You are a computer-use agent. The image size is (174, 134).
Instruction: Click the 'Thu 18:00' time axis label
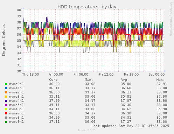[30, 75]
